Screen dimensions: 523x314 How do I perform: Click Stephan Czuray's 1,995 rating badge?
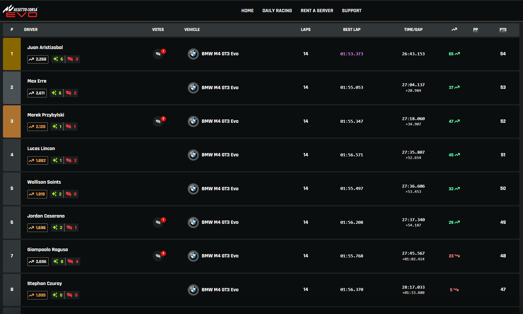(38, 295)
